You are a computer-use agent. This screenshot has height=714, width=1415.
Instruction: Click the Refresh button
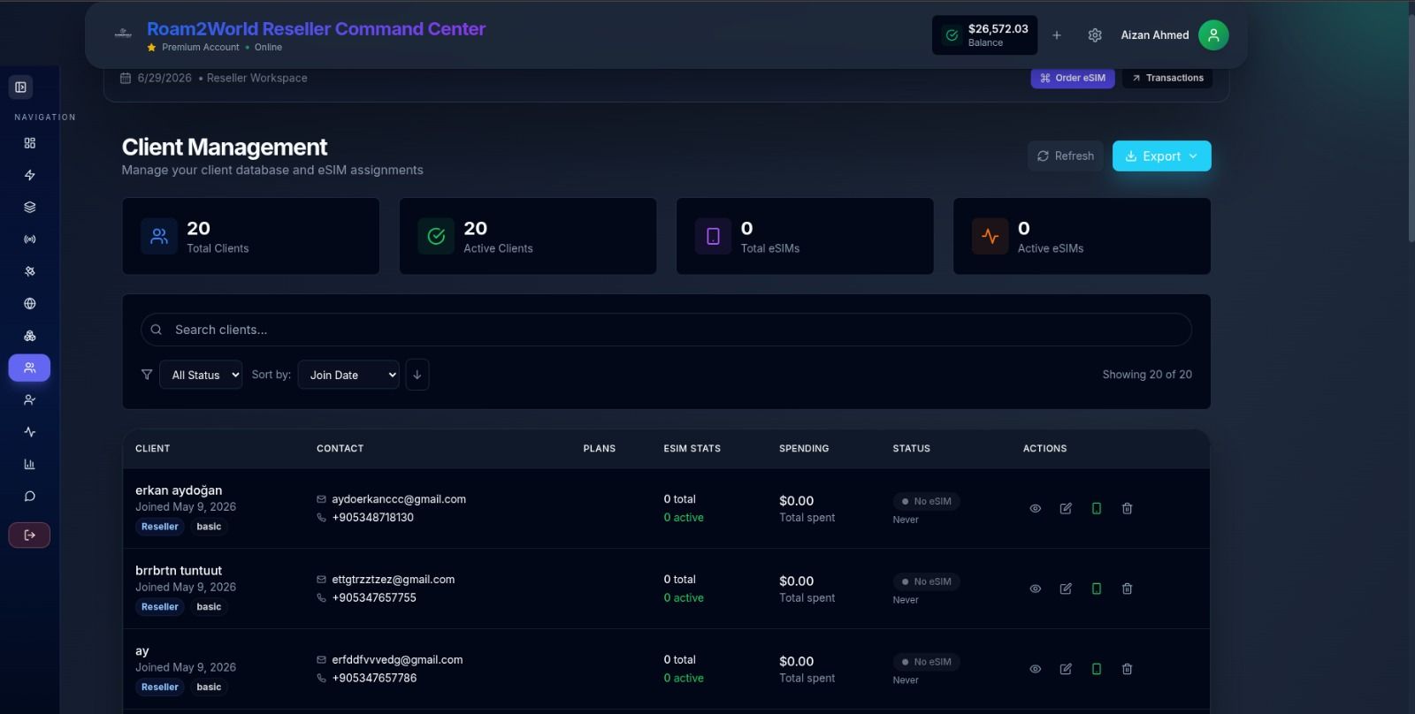pos(1066,156)
